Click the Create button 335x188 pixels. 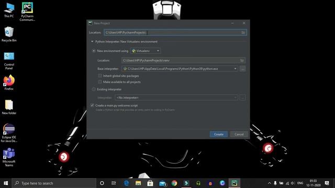tap(219, 134)
